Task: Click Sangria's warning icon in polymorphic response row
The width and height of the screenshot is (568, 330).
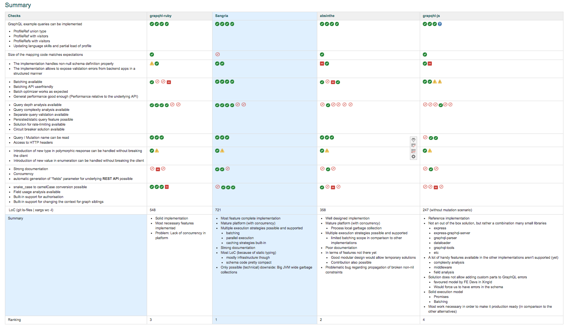Action: (x=222, y=150)
